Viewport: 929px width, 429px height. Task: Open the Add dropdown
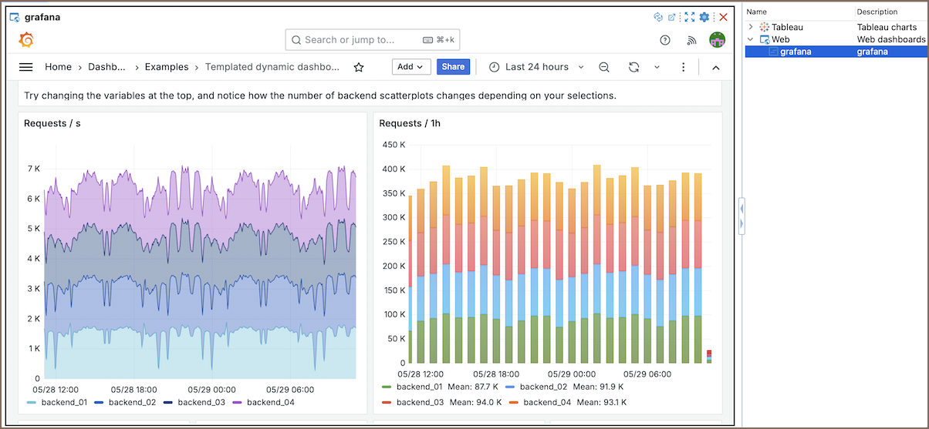[x=410, y=67]
